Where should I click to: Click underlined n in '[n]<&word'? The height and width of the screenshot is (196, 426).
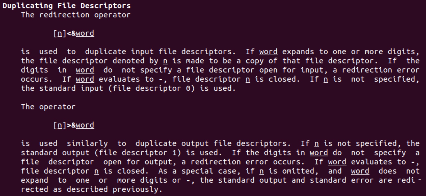[60, 34]
